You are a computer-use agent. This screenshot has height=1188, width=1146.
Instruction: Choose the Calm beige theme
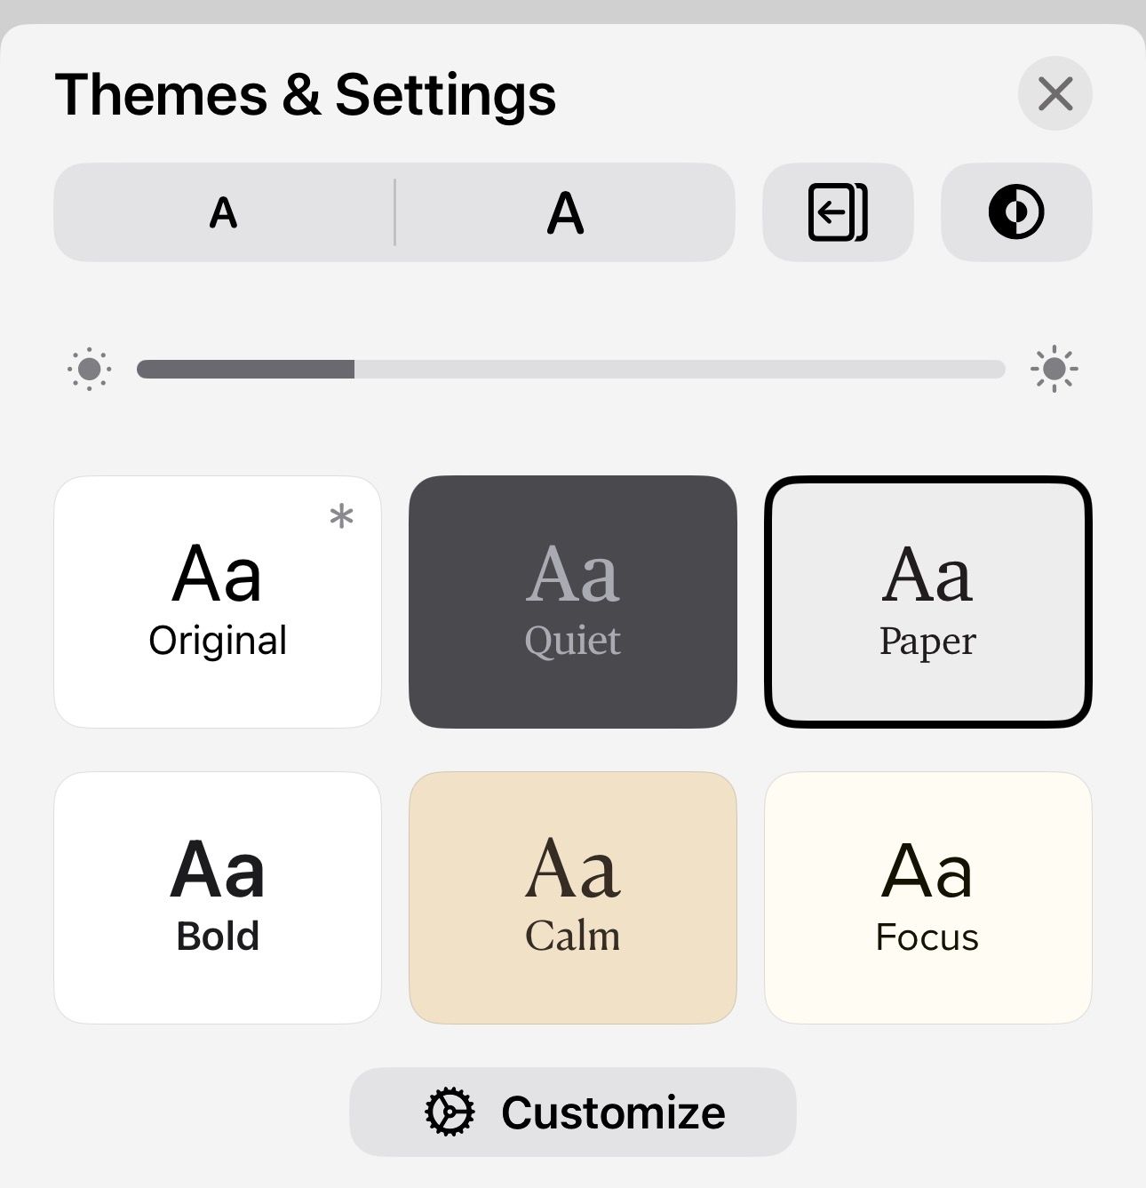tap(573, 897)
